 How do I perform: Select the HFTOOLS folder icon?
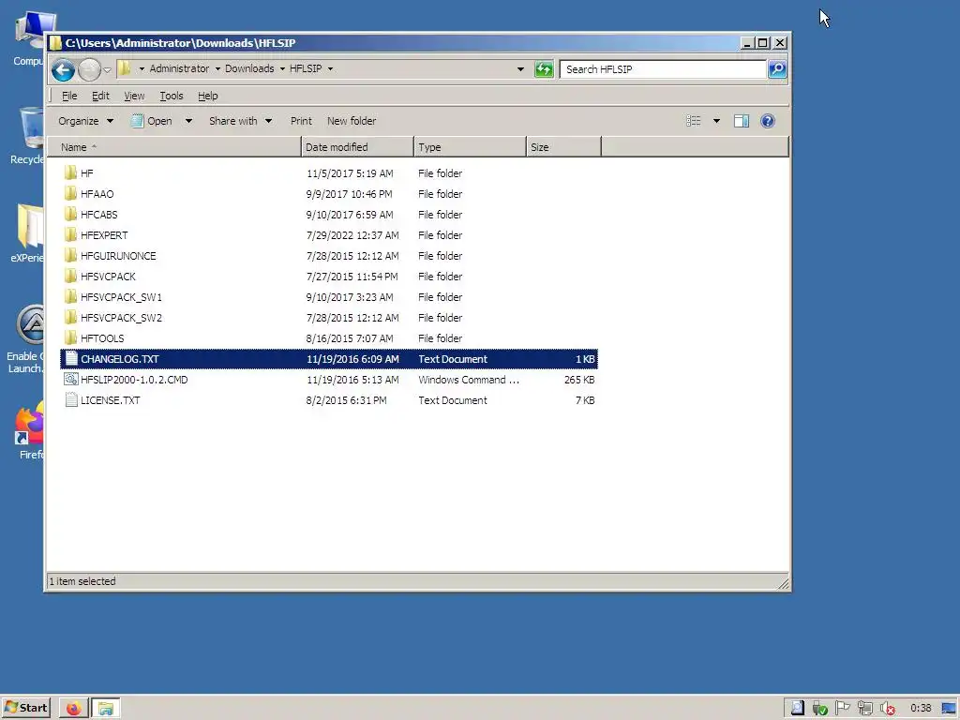[x=70, y=337]
